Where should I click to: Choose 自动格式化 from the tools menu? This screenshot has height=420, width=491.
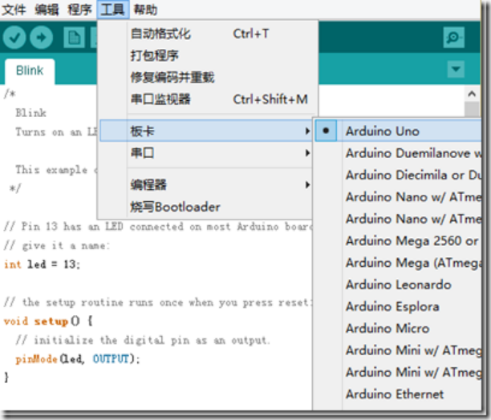(x=207, y=34)
